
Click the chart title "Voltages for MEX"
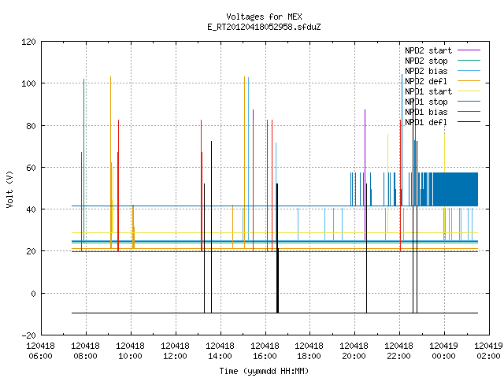(264, 17)
